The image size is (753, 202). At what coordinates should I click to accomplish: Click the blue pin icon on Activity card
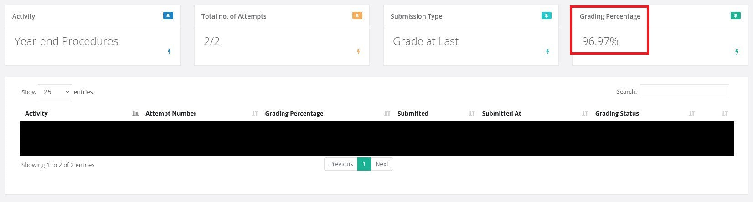168,16
